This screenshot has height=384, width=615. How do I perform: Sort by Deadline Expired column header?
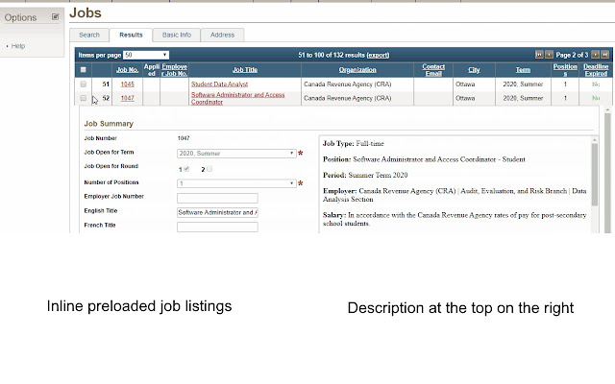pos(596,70)
